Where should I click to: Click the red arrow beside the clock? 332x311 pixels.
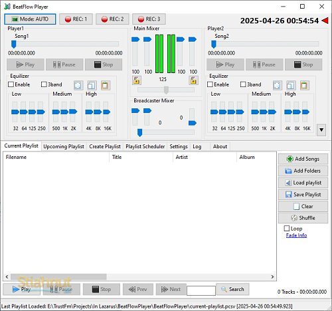click(x=325, y=21)
